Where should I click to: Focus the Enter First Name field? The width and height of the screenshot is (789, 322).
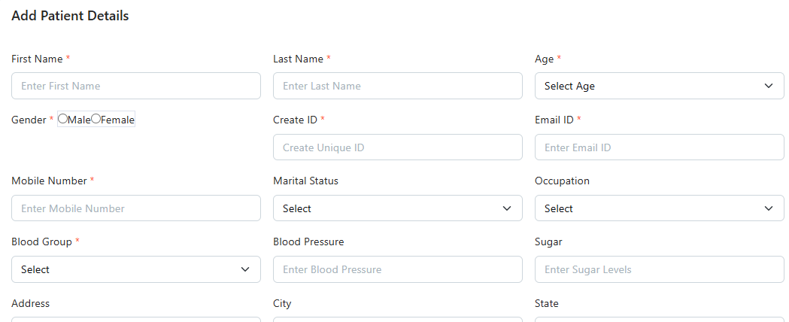(136, 86)
